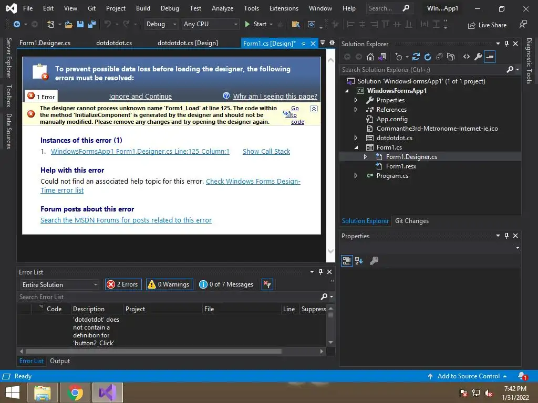The width and height of the screenshot is (538, 403).
Task: Click View Code icon in Solution Explorer
Action: click(x=467, y=57)
